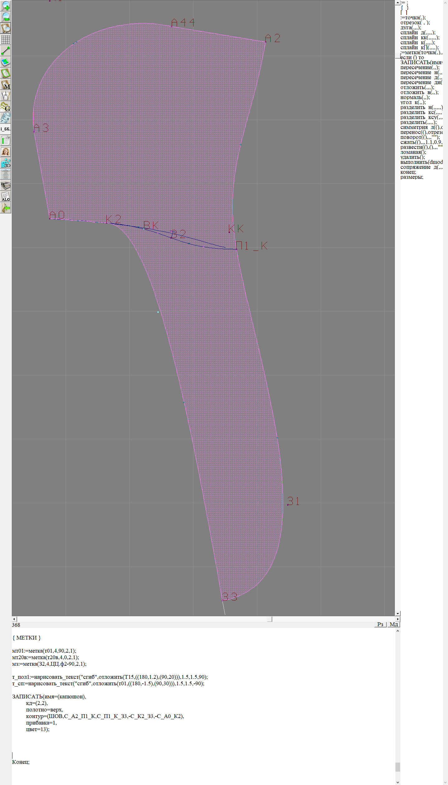Open the woman portrait icon
Screen dimensions: 448x785
pos(6,152)
